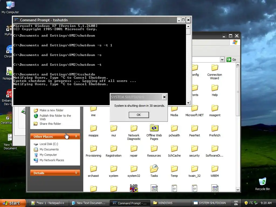This screenshot has width=276, height=207.
Task: Open Command Prompt window system menu icon
Action: click(x=16, y=20)
